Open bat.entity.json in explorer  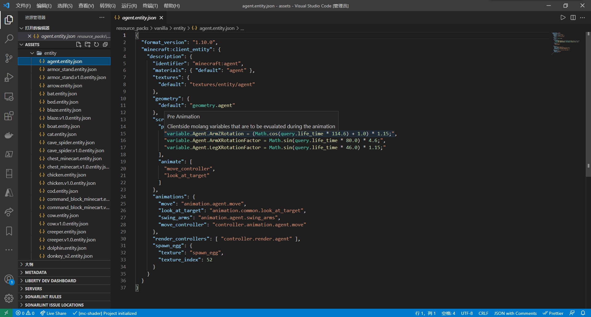point(64,94)
